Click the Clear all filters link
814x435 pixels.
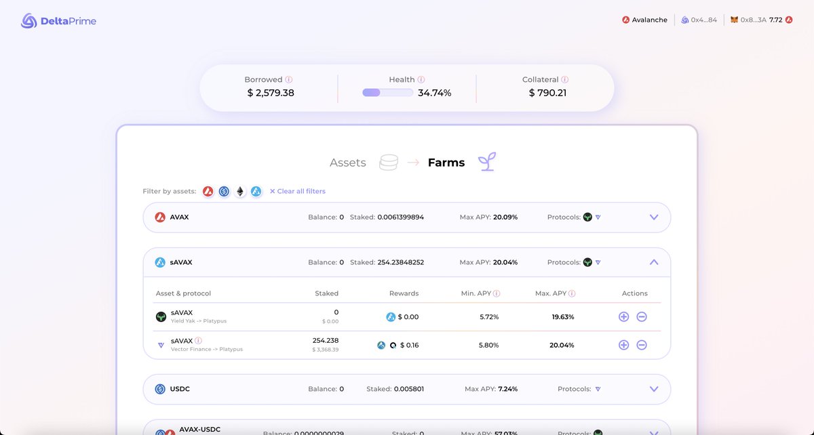pos(297,191)
